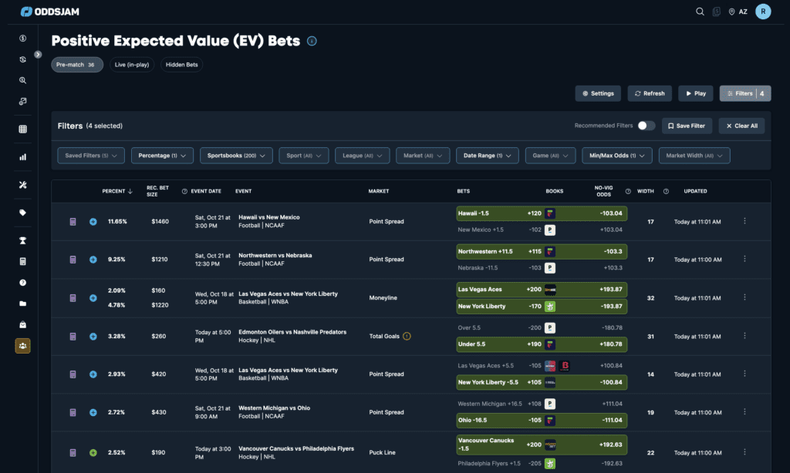Open the dollar sign sidebar icon

[22, 39]
